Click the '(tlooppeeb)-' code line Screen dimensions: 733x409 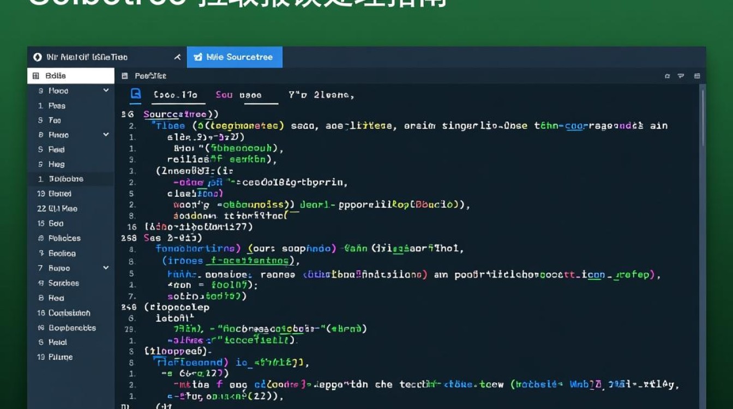tap(177, 351)
